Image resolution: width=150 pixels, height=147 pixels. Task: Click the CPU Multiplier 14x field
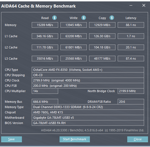click(x=45, y=91)
